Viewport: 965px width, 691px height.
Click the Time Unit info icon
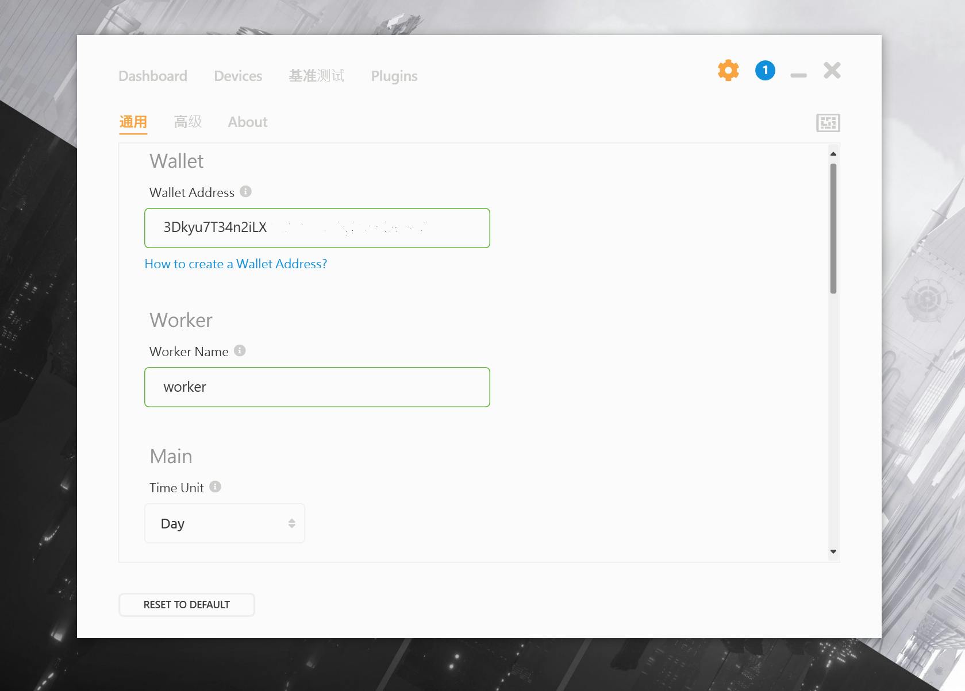(x=215, y=487)
